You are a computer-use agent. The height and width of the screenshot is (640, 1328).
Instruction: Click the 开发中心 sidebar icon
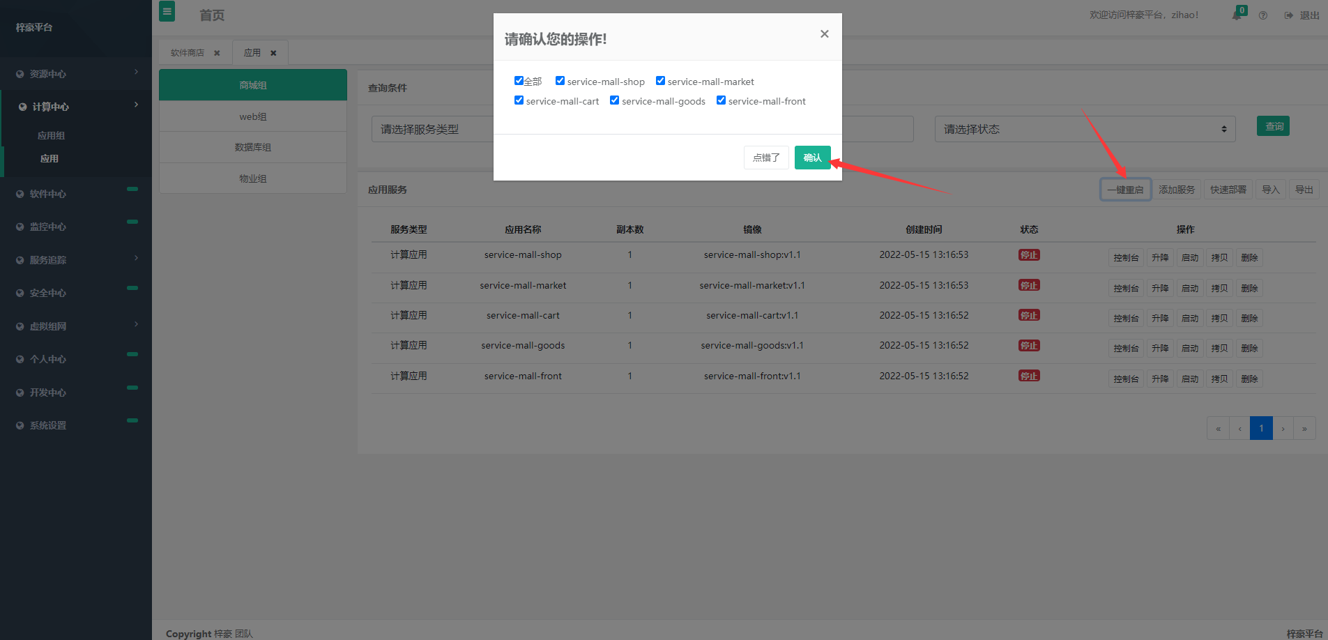[x=20, y=393]
